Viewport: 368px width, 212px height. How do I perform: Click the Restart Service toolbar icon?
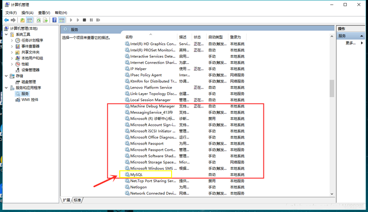point(98,20)
